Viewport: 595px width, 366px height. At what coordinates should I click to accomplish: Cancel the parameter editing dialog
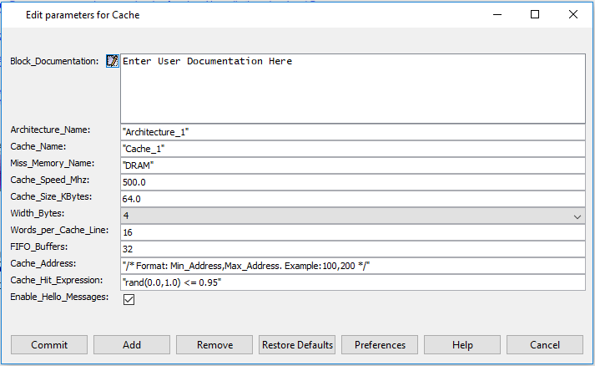tap(545, 345)
